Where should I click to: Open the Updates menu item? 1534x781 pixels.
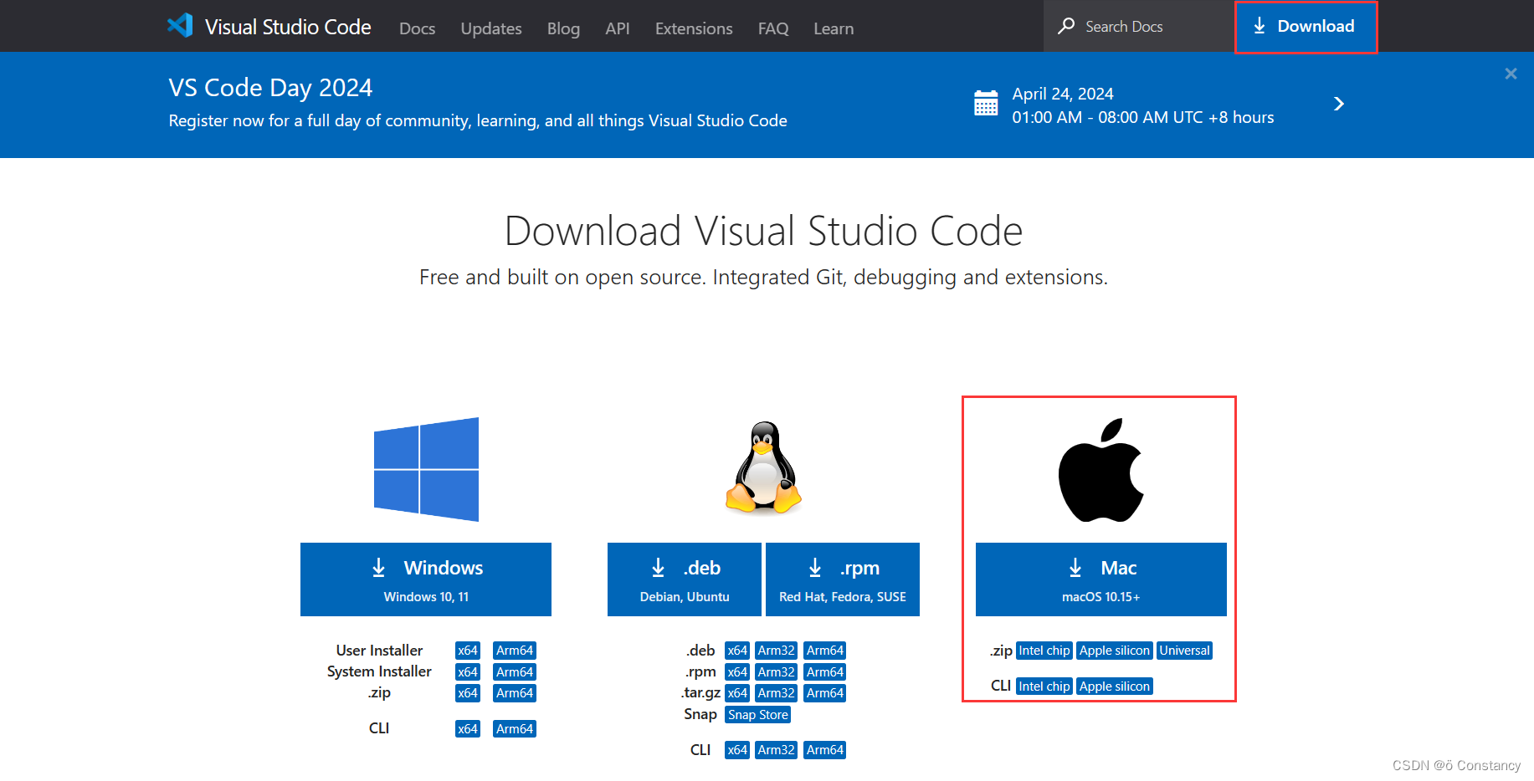pyautogui.click(x=491, y=28)
